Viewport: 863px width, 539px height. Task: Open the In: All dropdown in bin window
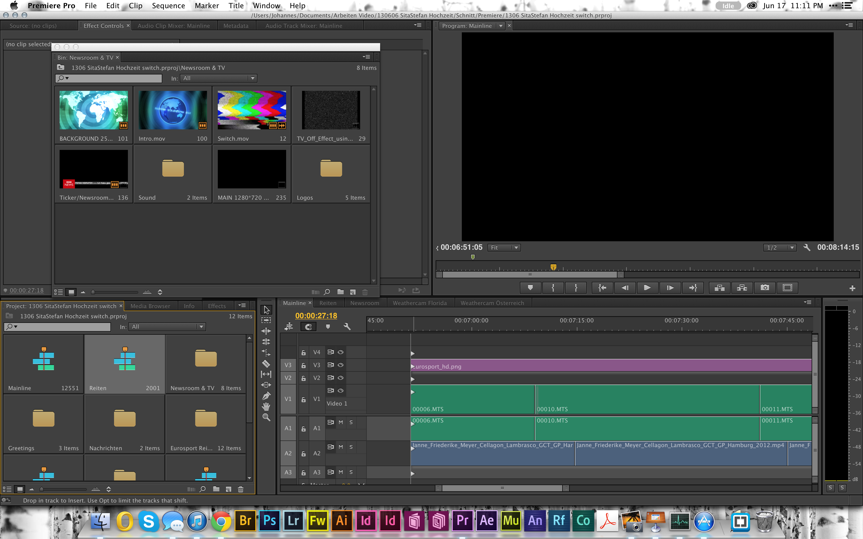[218, 78]
